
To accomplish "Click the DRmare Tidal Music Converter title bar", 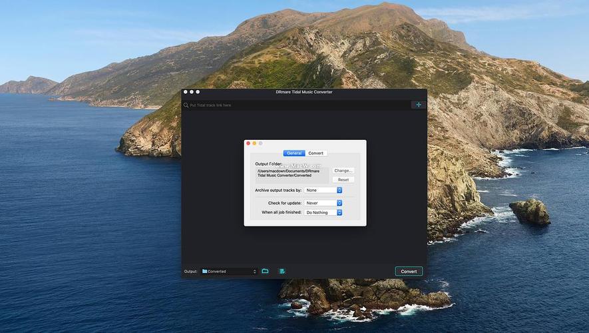I will tap(304, 92).
